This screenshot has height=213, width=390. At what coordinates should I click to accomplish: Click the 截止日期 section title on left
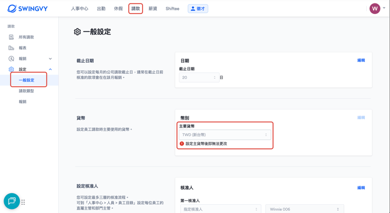[85, 61]
